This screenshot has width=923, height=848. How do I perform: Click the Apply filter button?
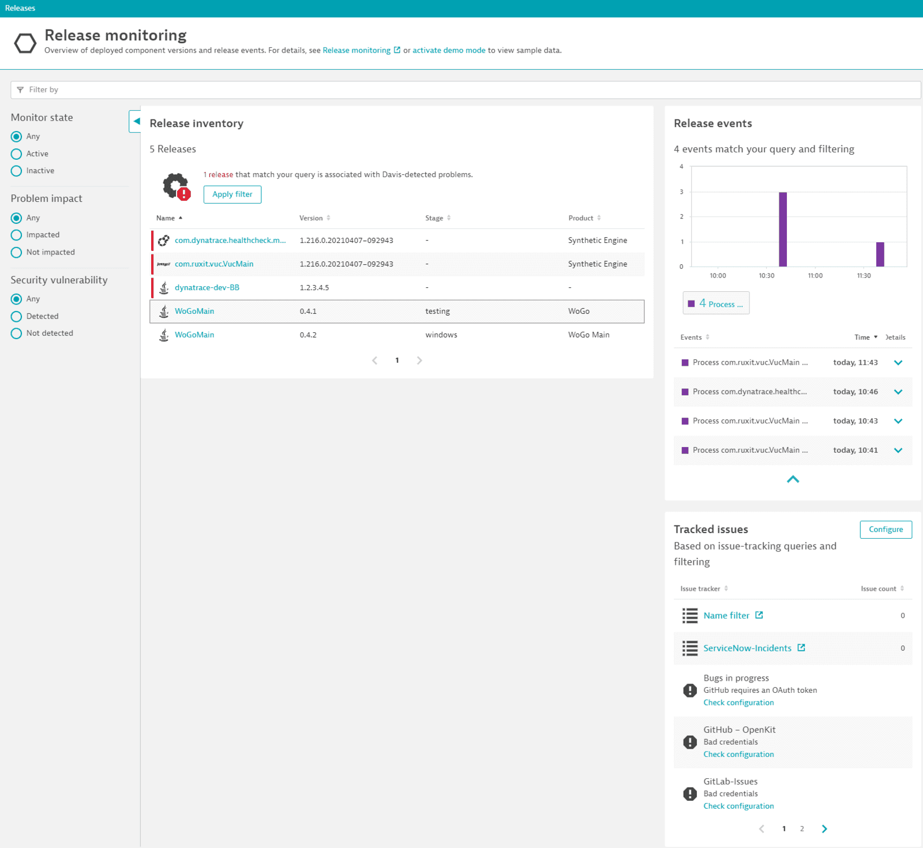click(x=232, y=194)
